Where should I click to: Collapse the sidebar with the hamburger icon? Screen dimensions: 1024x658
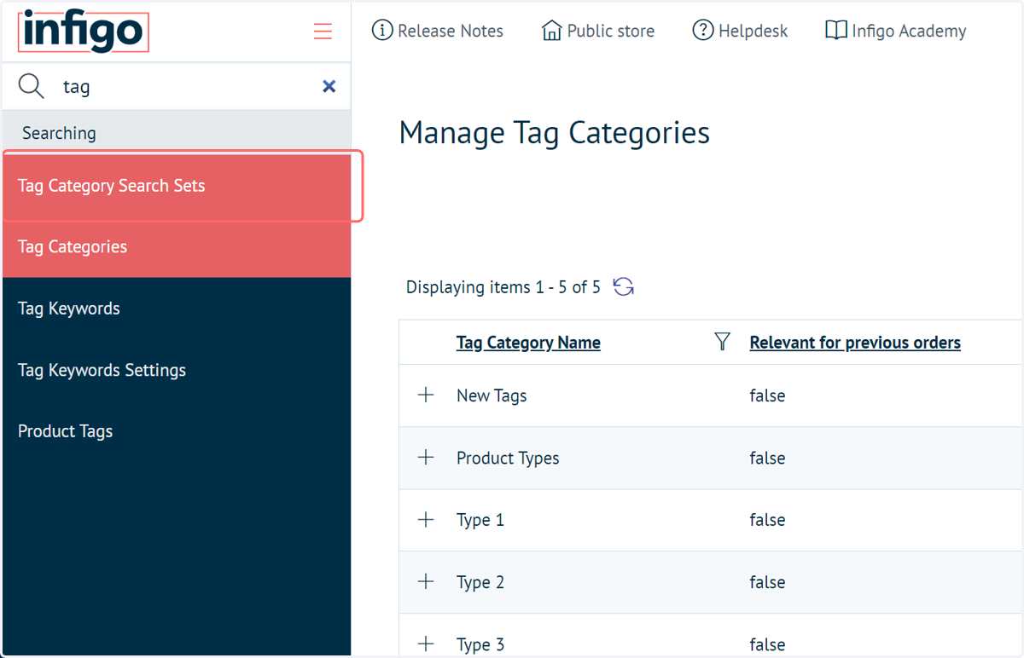point(323,32)
